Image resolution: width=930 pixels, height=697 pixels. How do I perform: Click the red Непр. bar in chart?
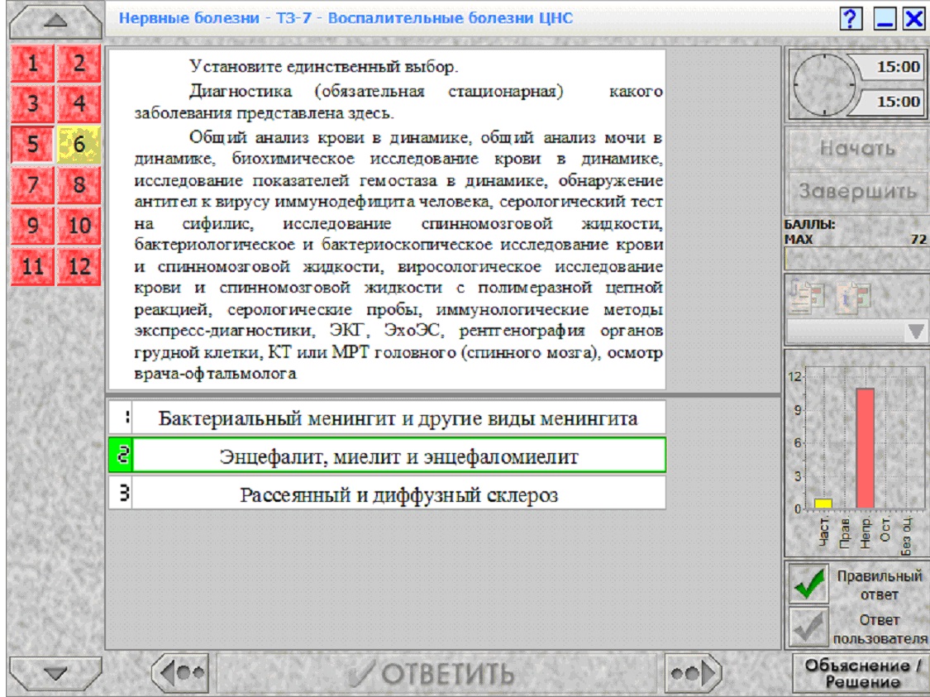(x=865, y=448)
